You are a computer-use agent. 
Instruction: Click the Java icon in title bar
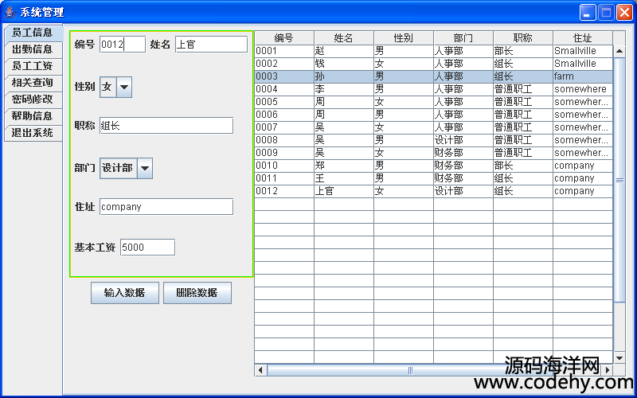pyautogui.click(x=10, y=12)
